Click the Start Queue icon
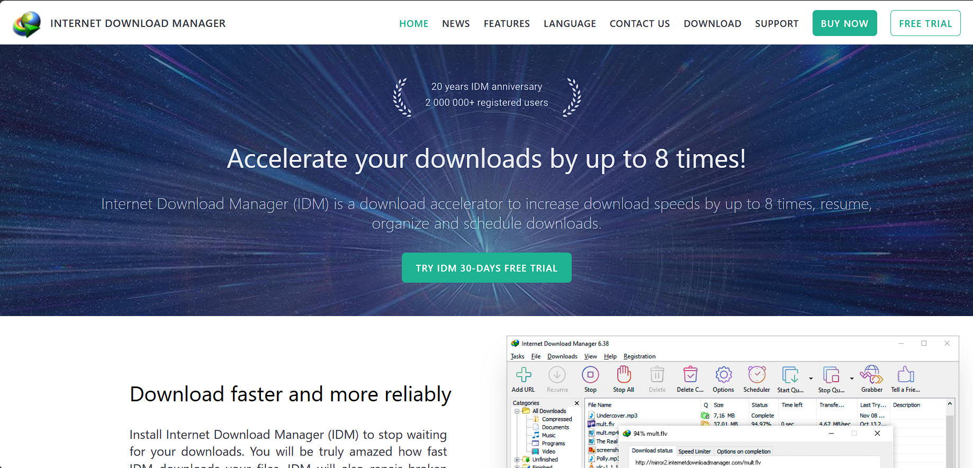The image size is (973, 468). [x=790, y=375]
